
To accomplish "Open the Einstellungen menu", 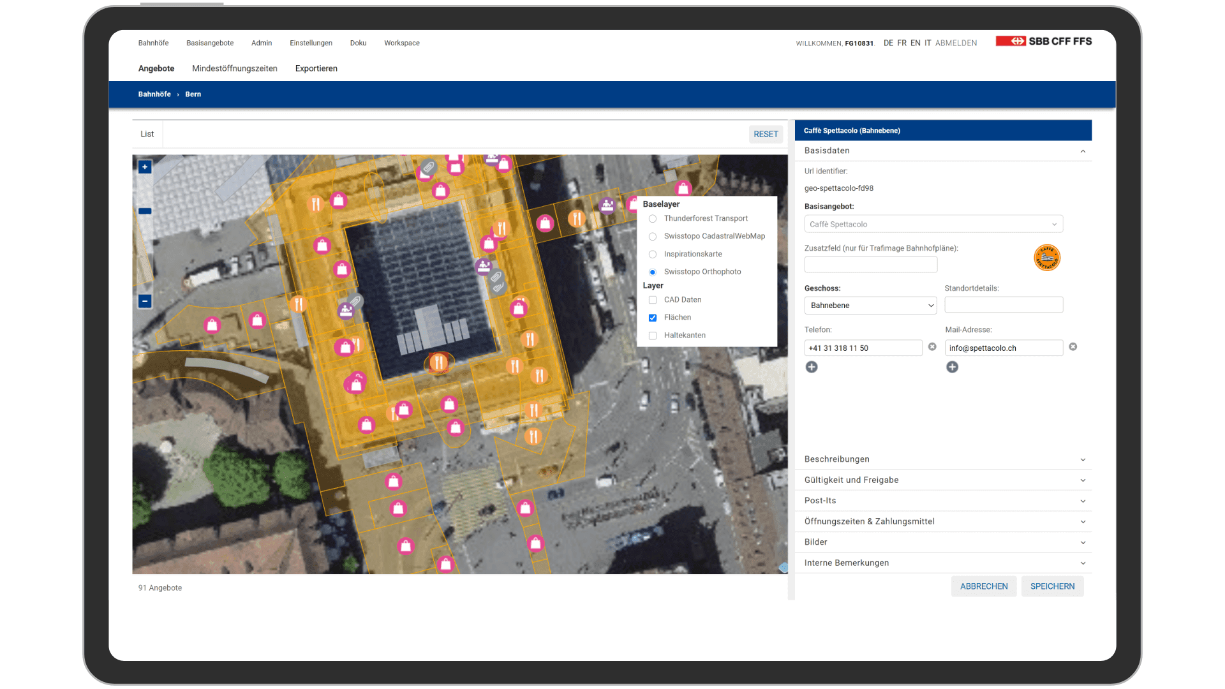I will tap(311, 43).
